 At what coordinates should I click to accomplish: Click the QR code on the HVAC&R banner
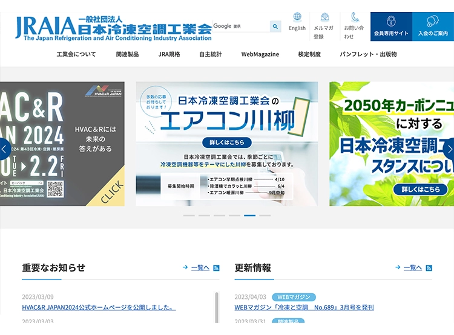click(x=55, y=189)
